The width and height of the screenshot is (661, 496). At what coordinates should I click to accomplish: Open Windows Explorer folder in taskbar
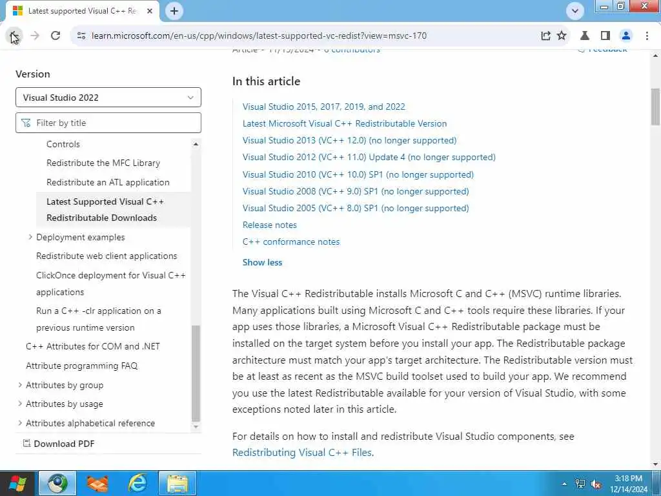(178, 483)
